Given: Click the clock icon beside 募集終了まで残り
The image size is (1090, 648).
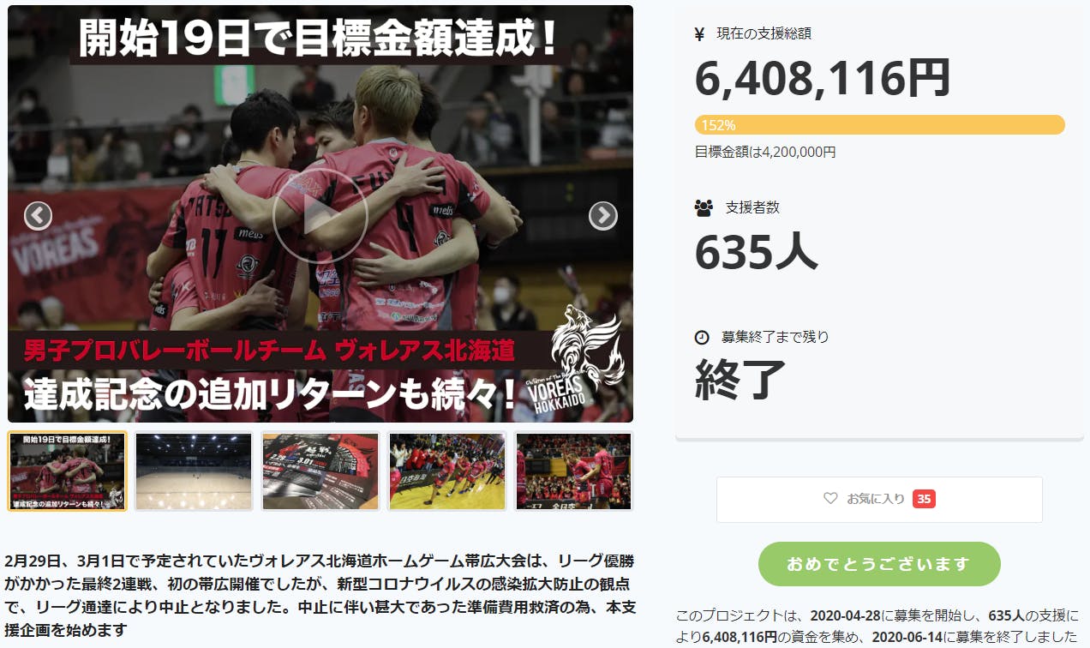Looking at the screenshot, I should [x=702, y=337].
